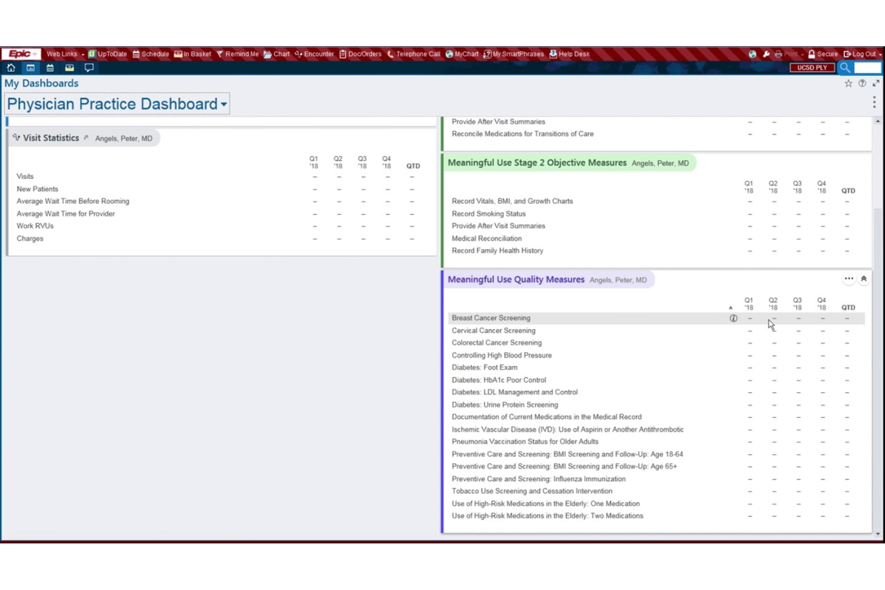Screen dimensions: 885x590
Task: Open My SmartPhrases
Action: click(x=514, y=54)
